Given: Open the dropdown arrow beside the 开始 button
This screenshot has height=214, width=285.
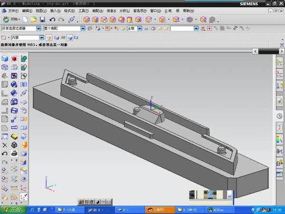Looking at the screenshot, I should click(x=19, y=19).
